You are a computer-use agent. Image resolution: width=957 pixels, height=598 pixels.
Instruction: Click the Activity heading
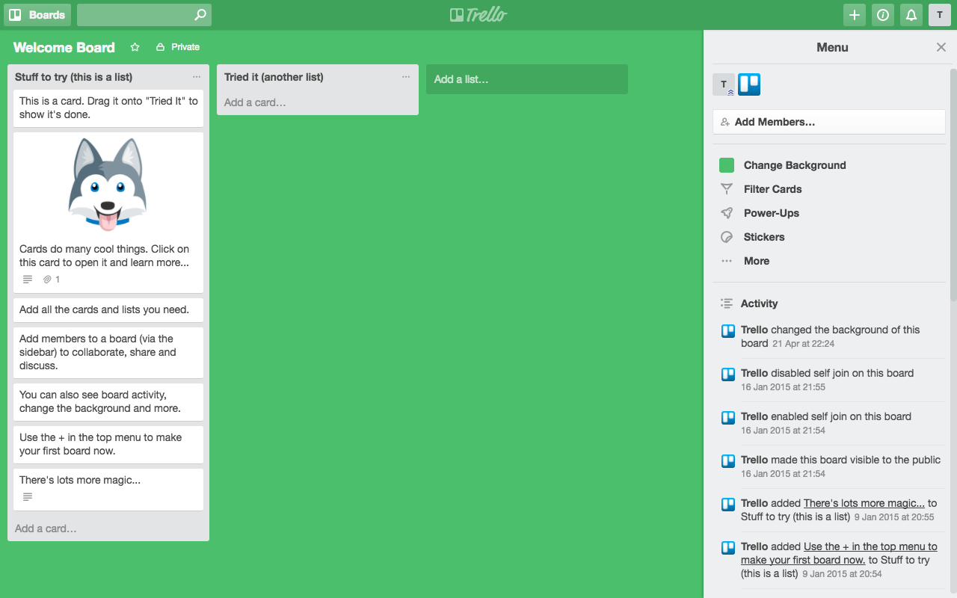759,303
